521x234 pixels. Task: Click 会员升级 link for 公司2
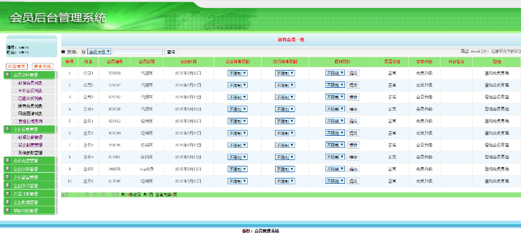(x=424, y=85)
